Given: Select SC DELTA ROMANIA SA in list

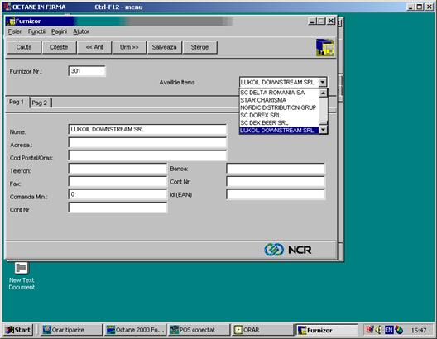Looking at the screenshot, I should point(279,93).
